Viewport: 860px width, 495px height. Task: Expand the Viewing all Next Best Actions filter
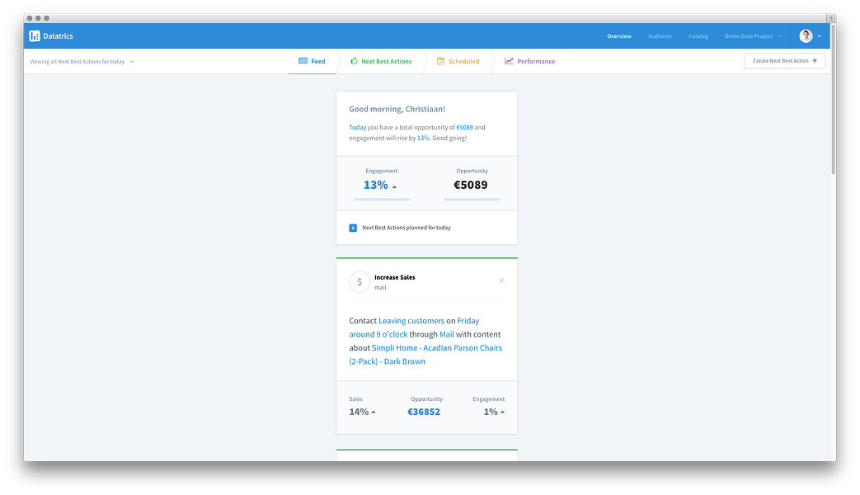click(82, 62)
